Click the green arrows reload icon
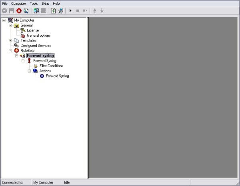Image resolution: width=240 pixels, height=186 pixels. point(53,11)
